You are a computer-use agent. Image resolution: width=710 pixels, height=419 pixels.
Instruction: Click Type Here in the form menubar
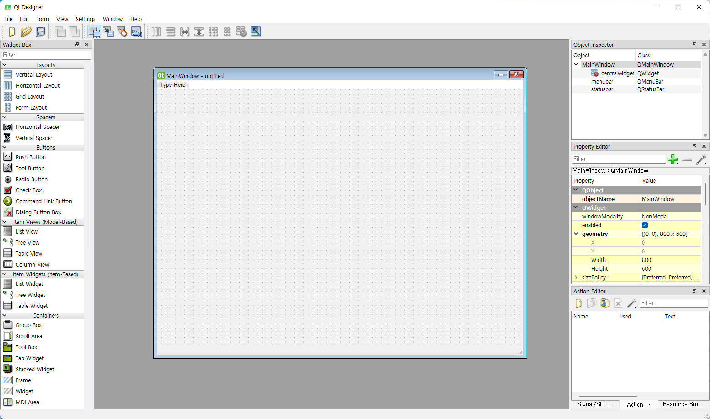[173, 85]
